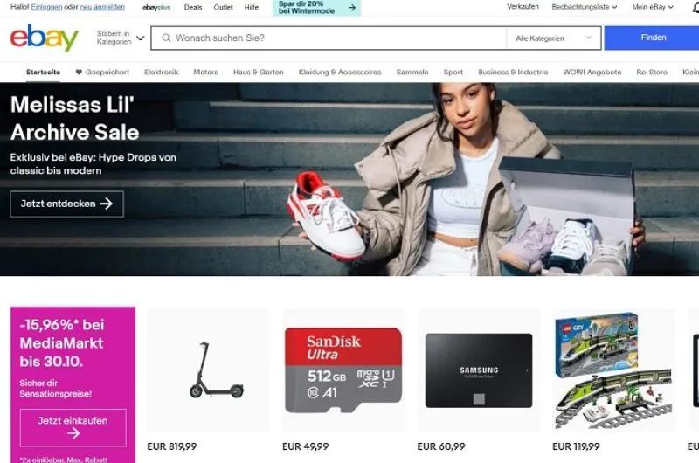Screen dimensions: 699x463
Task: Click the arrow on Wintermode promo banner
Action: (x=352, y=8)
